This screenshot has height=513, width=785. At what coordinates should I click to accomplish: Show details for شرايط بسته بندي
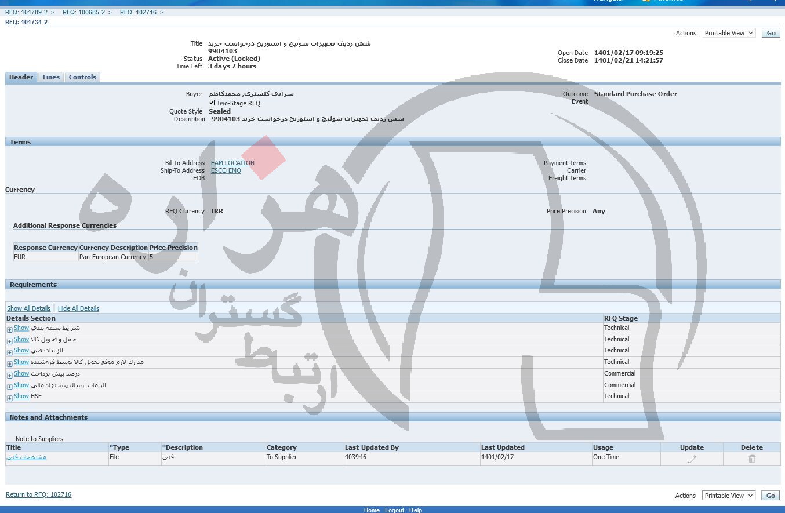(x=21, y=328)
